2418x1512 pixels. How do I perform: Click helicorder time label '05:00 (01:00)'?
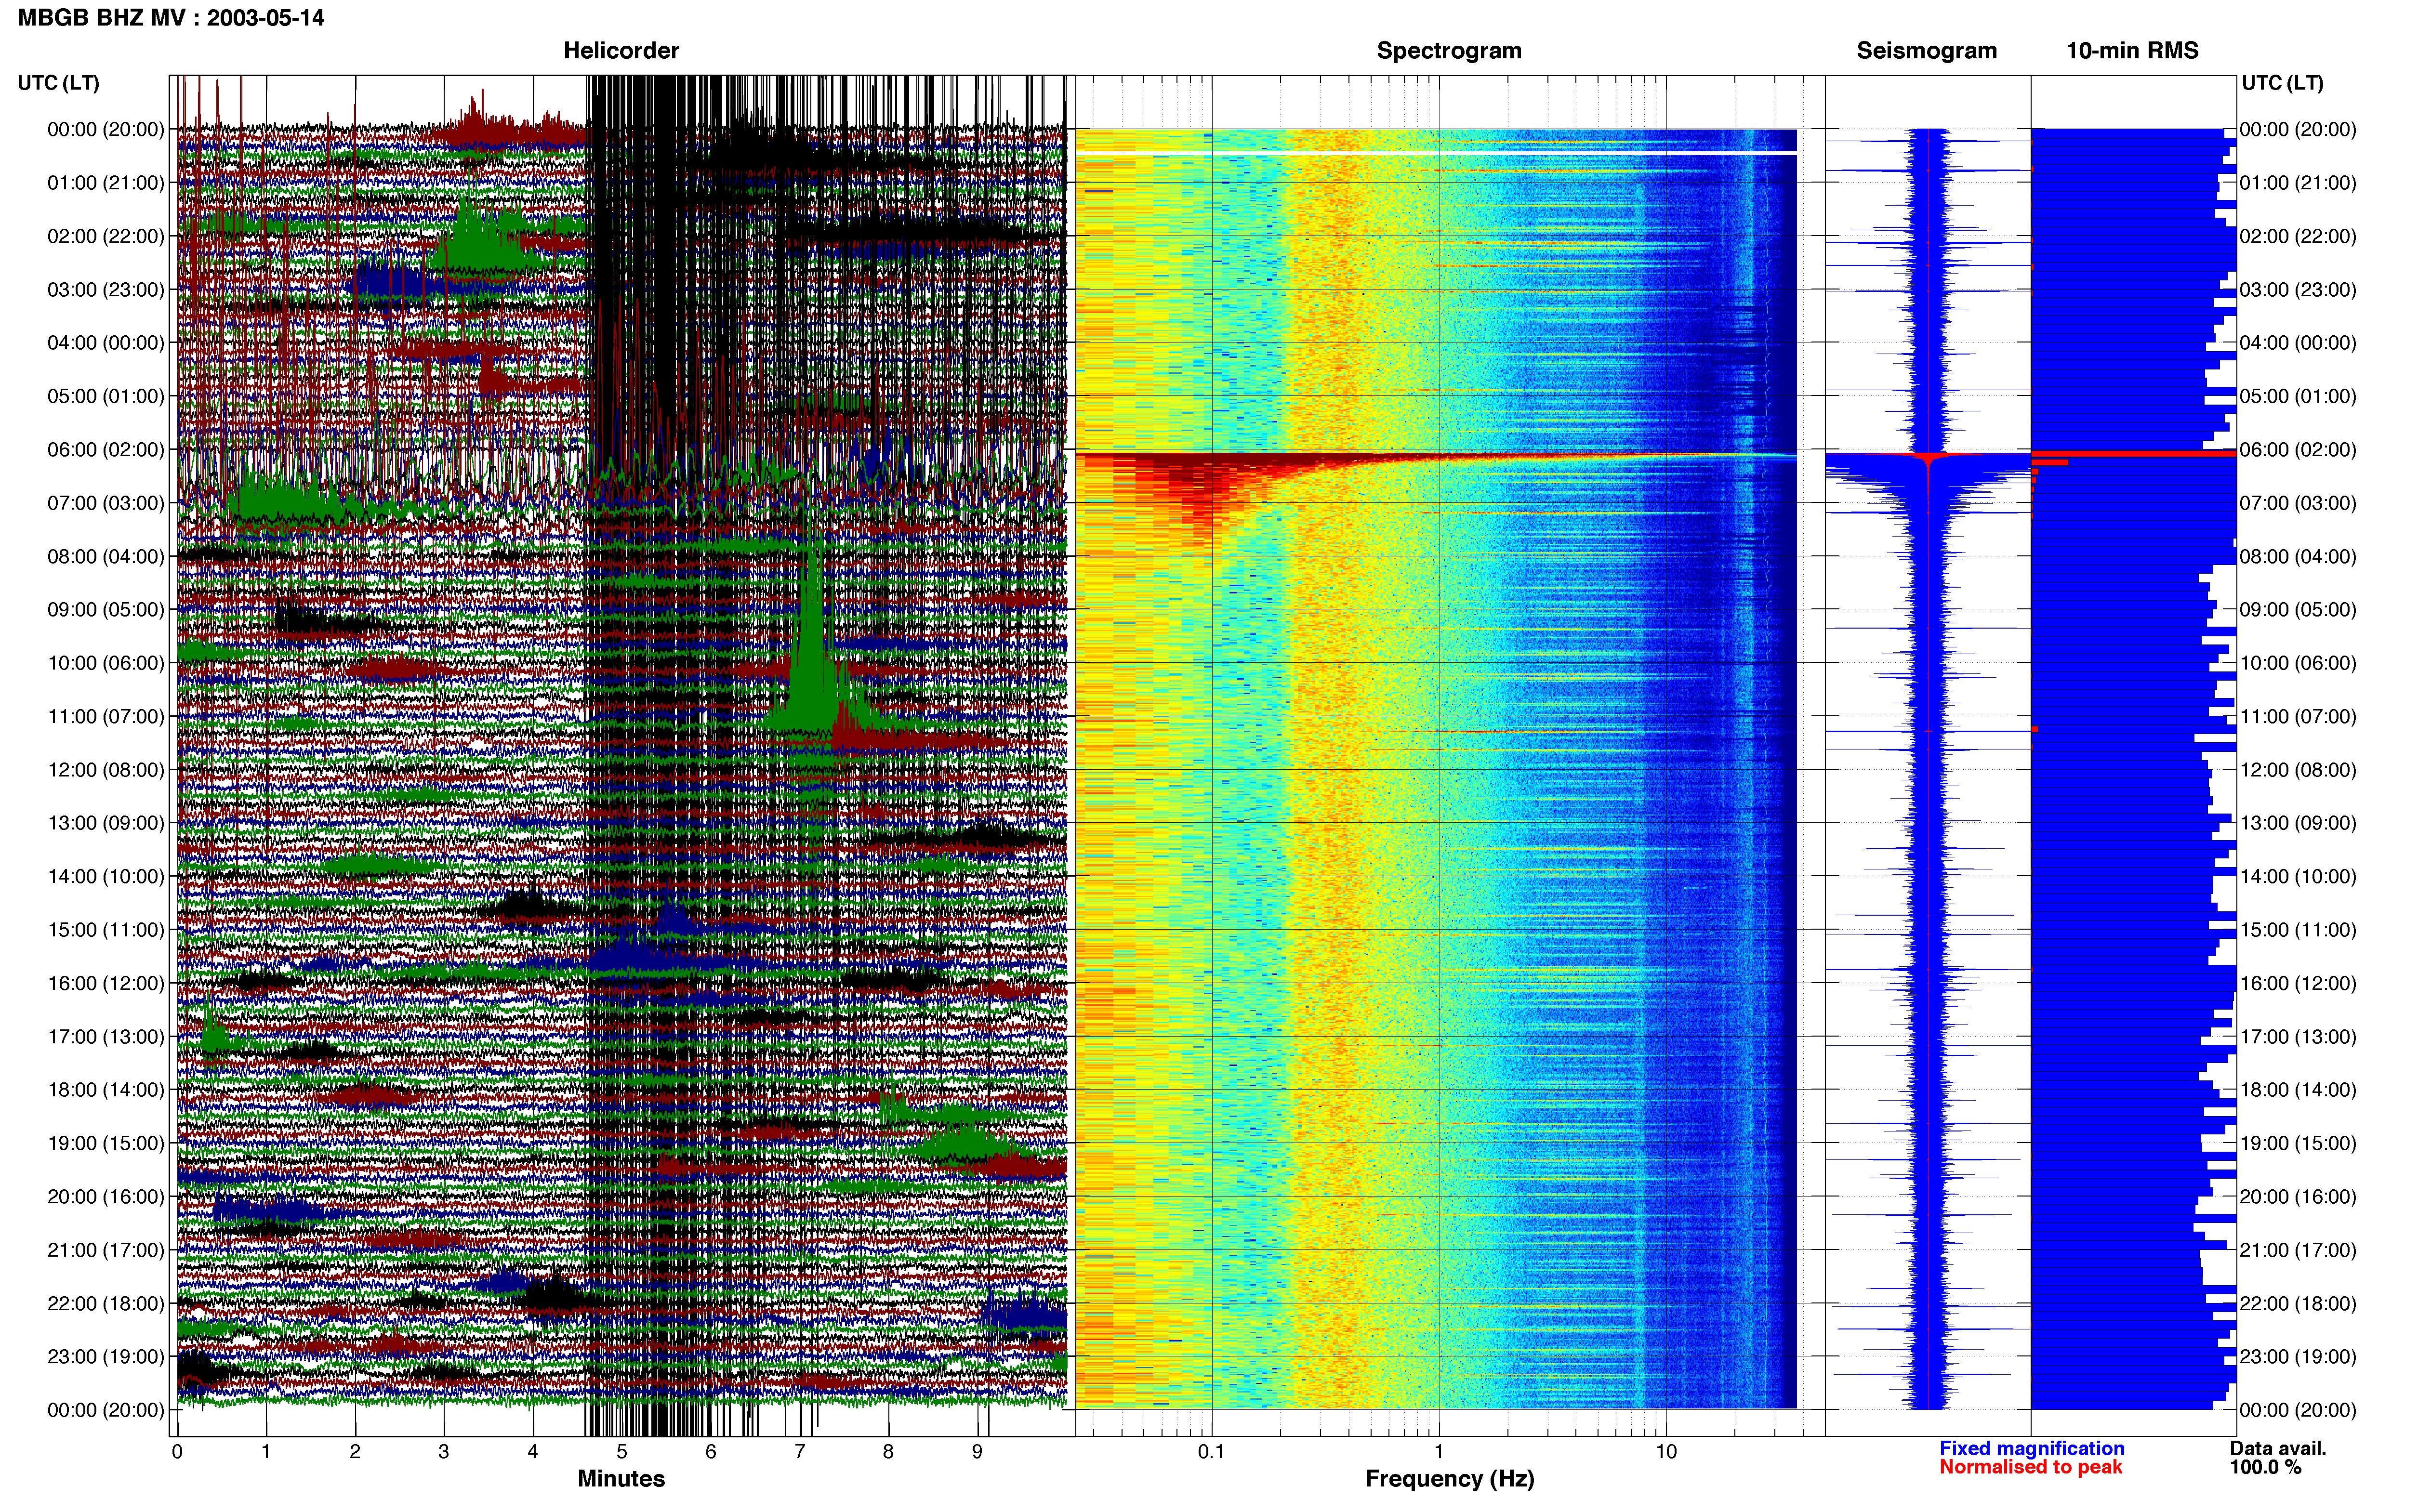click(106, 396)
